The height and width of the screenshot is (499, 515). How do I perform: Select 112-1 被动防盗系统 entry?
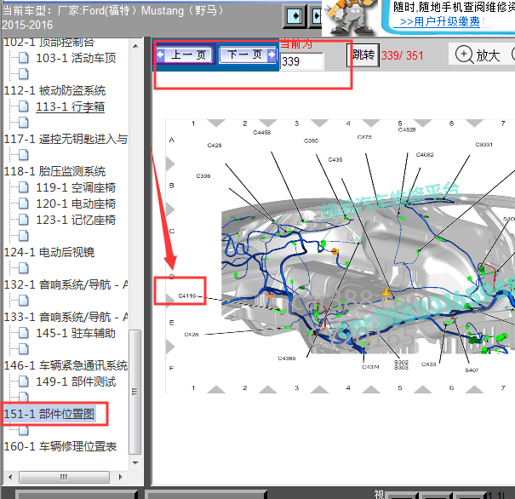pos(54,90)
